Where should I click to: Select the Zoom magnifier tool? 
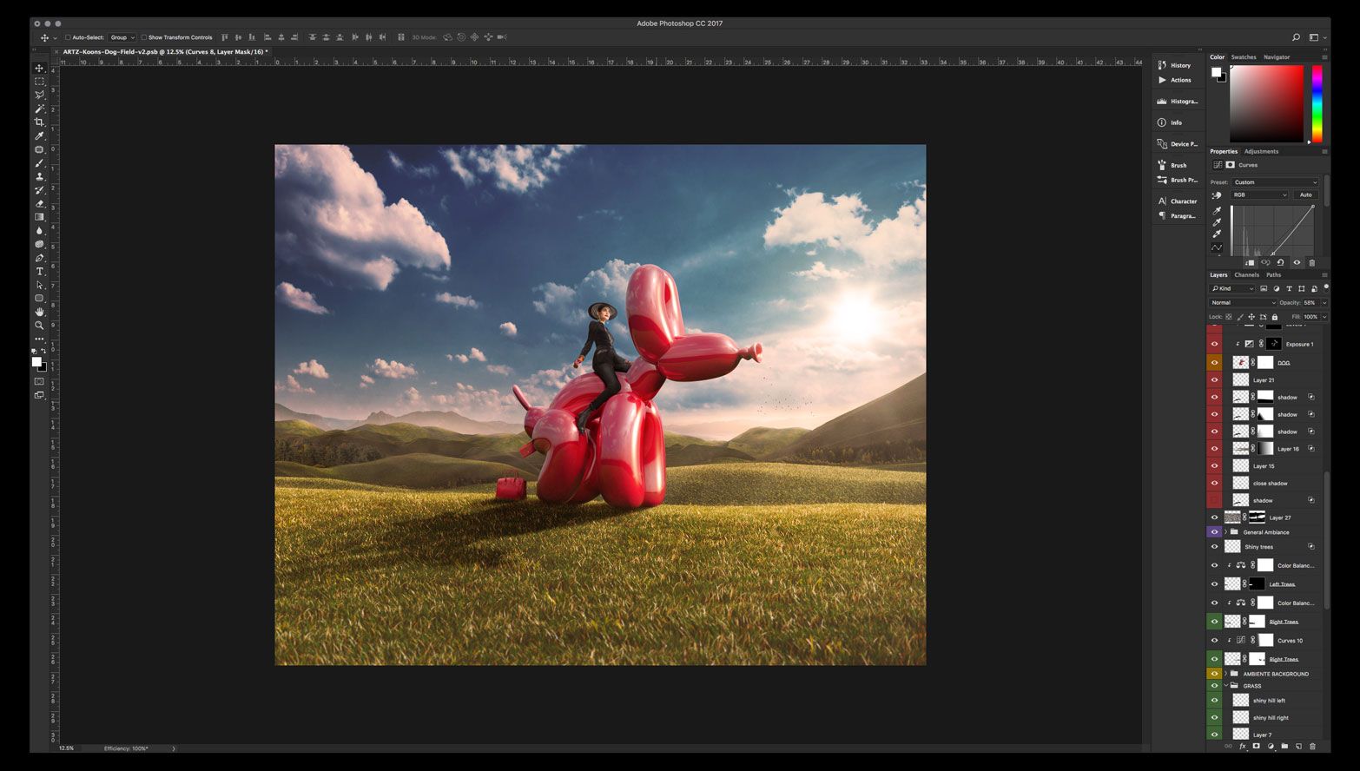click(39, 326)
